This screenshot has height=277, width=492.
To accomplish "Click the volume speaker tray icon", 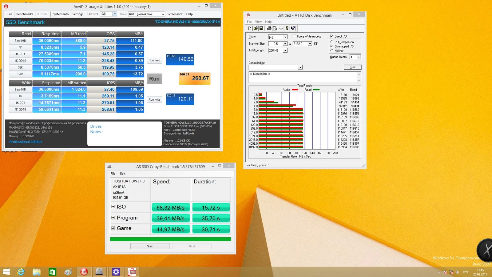I will 458,272.
